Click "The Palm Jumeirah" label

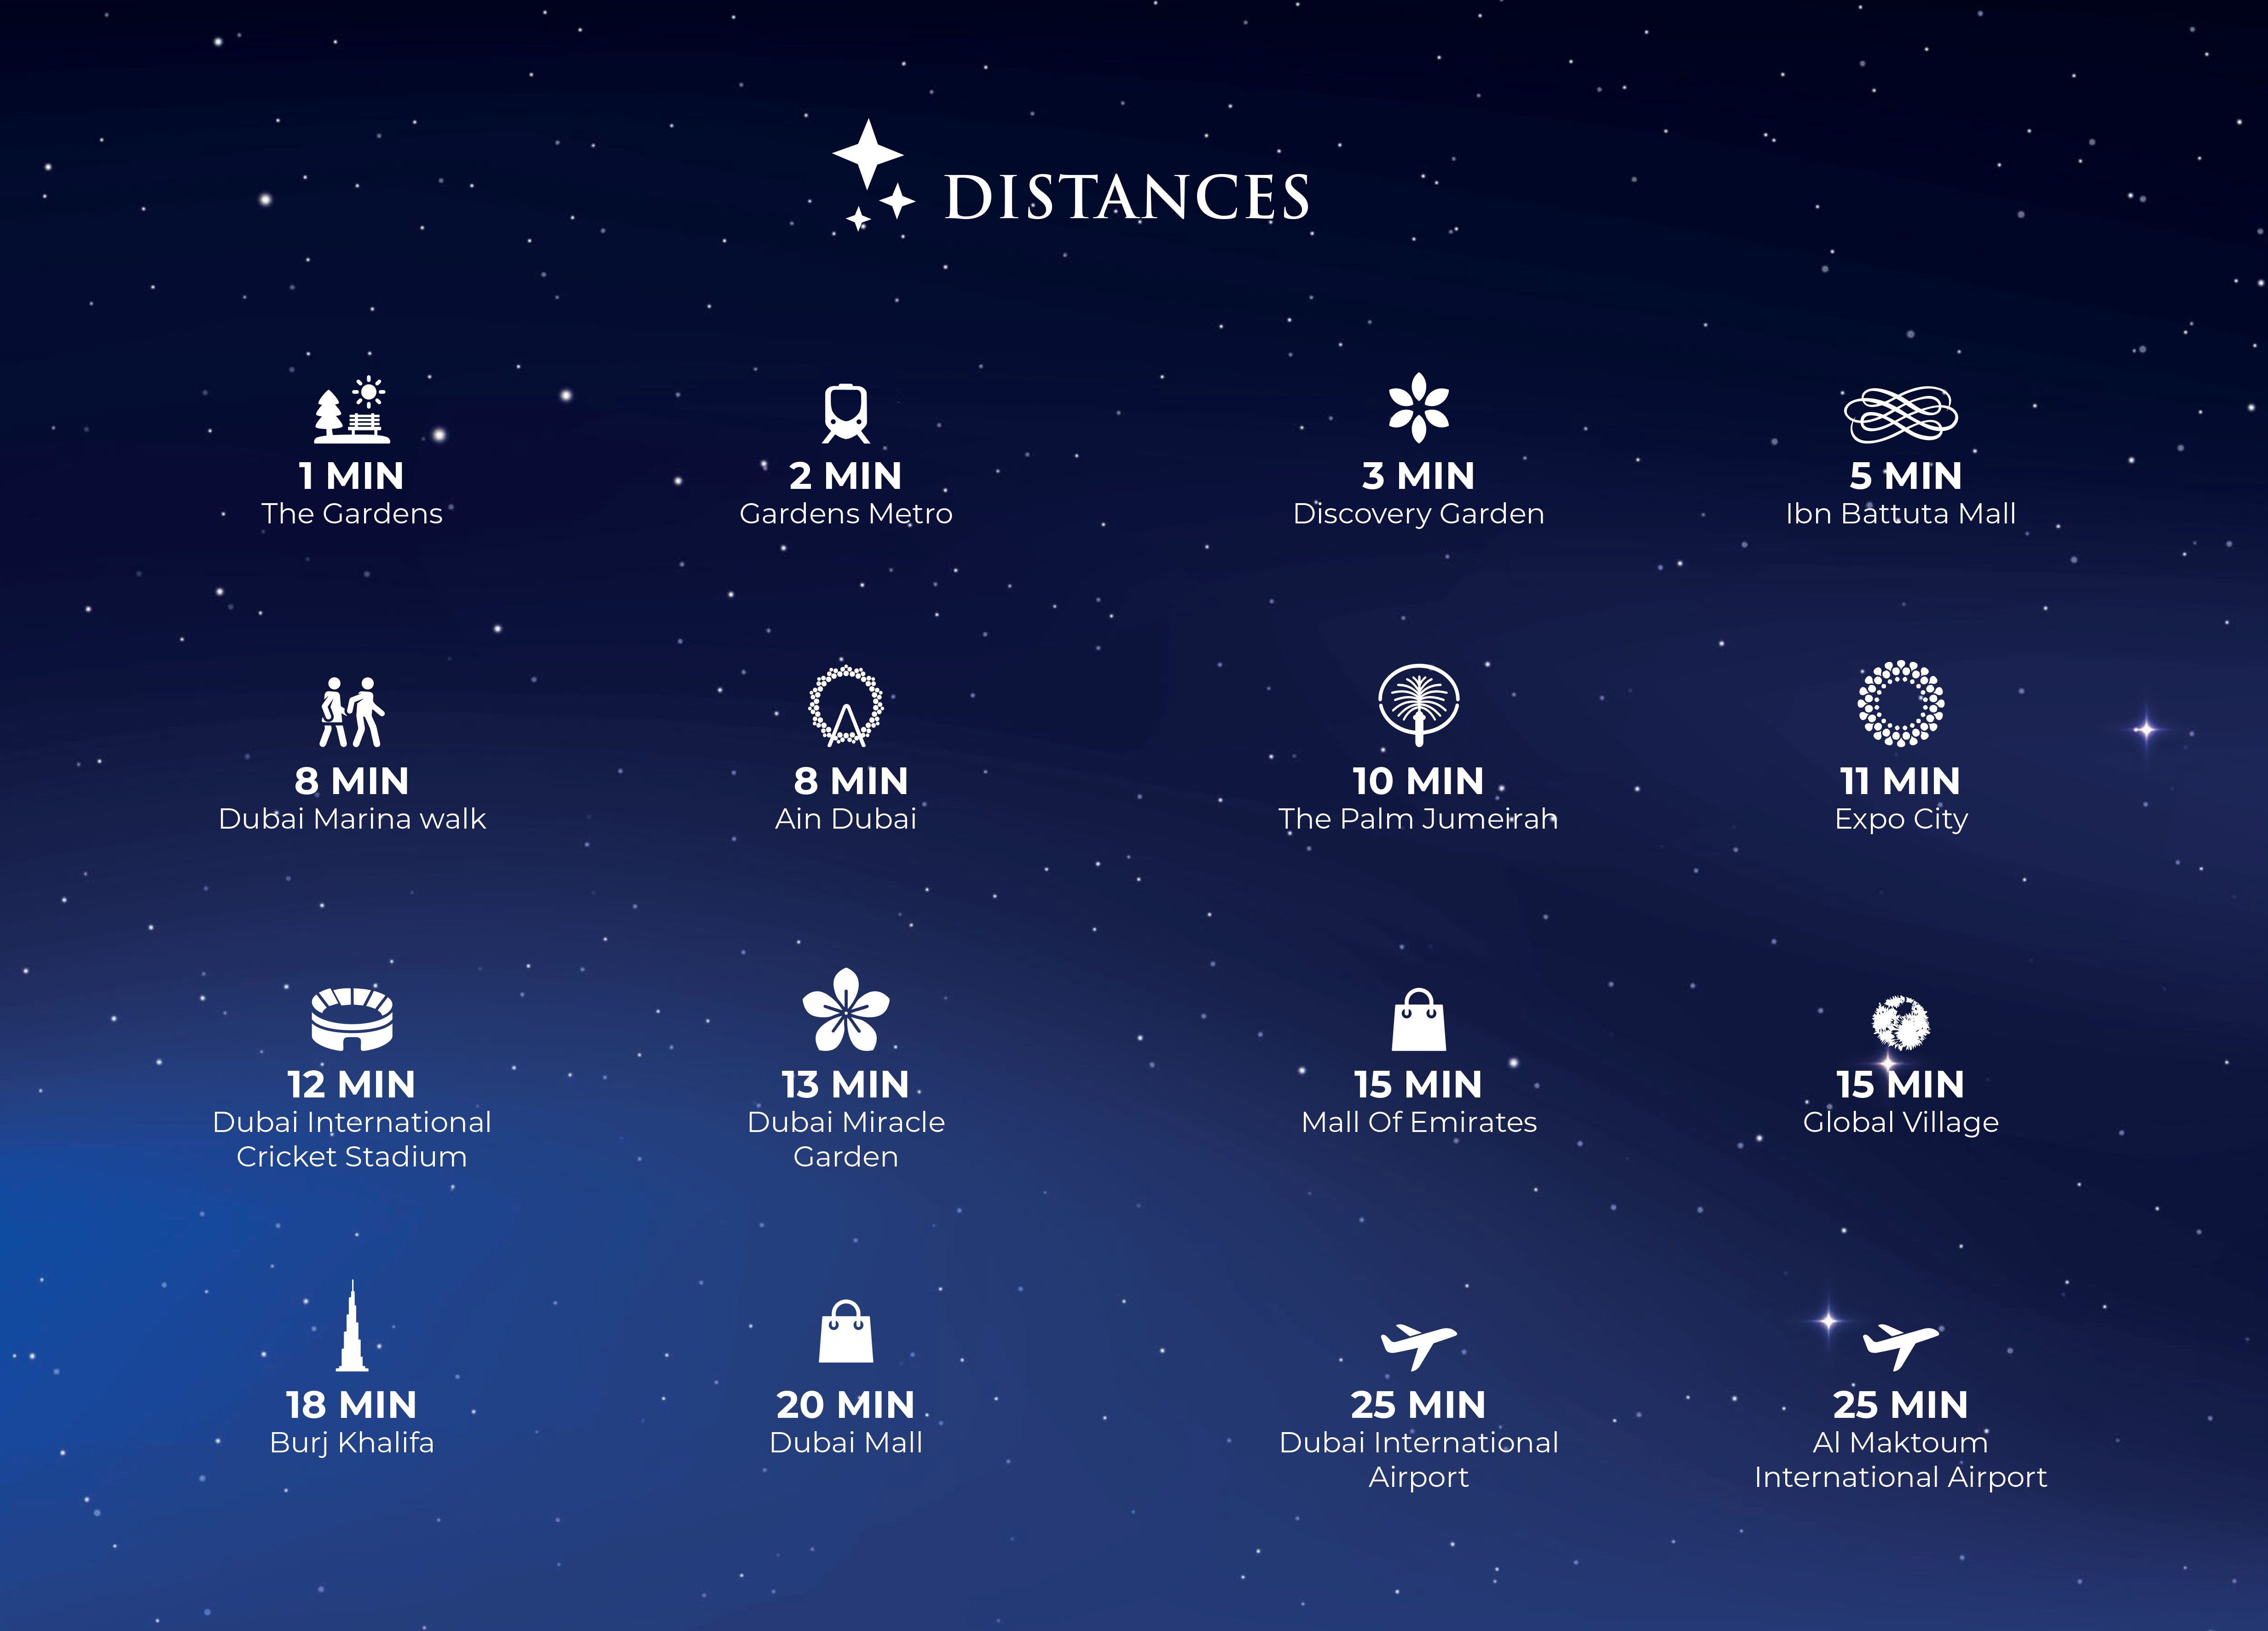[x=1419, y=818]
